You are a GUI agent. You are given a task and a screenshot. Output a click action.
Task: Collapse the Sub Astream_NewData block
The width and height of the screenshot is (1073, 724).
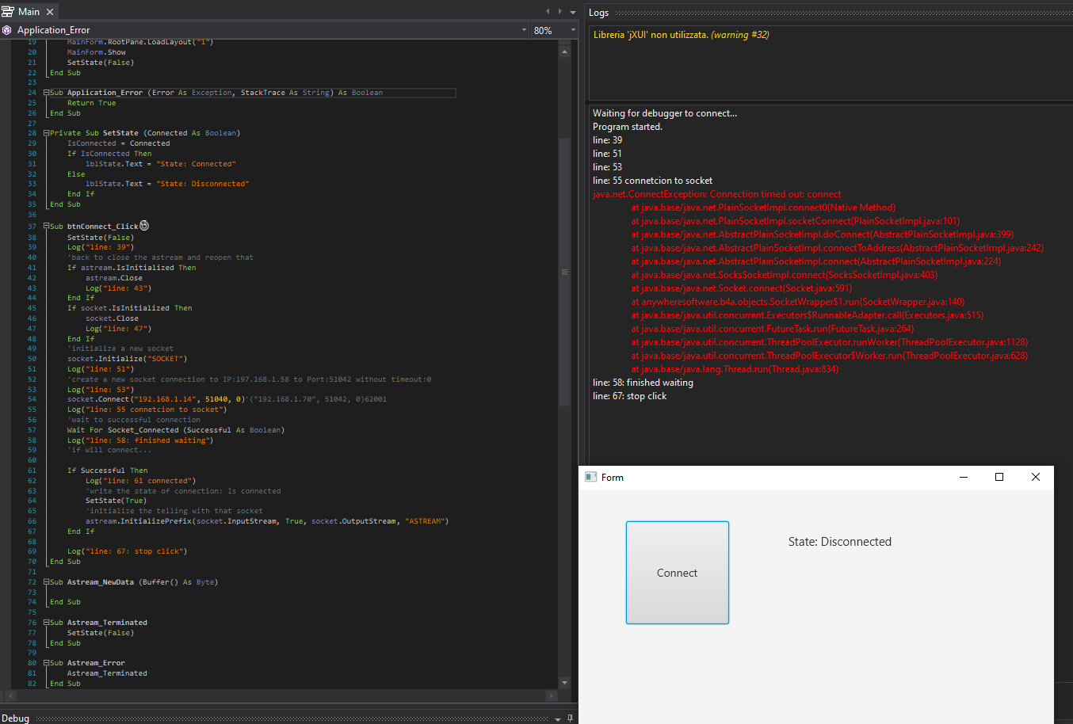pyautogui.click(x=46, y=582)
